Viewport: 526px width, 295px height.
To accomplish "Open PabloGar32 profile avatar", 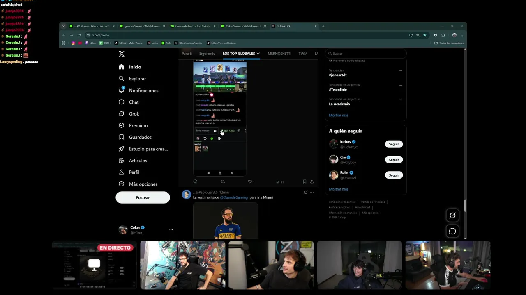I will tap(187, 194).
